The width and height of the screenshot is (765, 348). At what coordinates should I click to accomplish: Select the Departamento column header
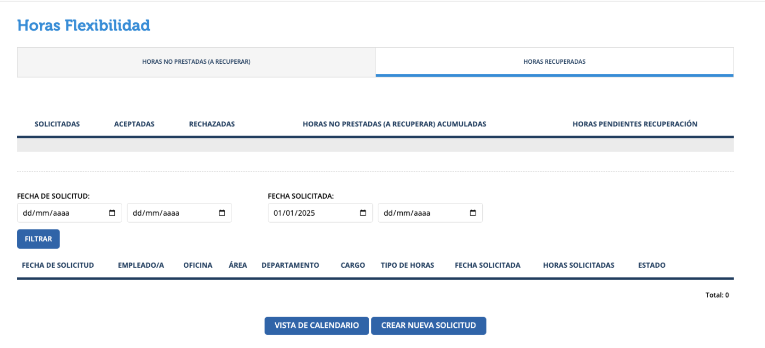pos(290,265)
